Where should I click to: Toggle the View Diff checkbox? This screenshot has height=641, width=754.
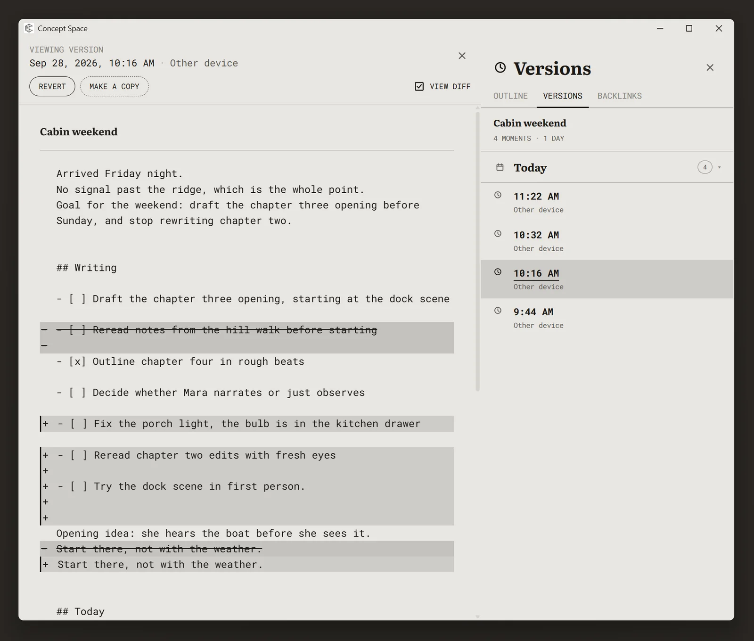coord(419,86)
